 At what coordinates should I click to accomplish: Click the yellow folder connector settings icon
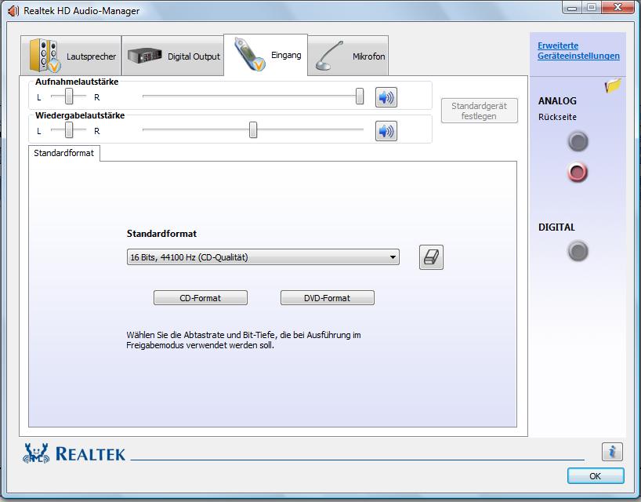(613, 85)
